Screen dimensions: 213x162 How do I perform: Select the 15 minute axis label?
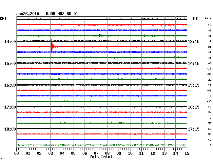(x=187, y=153)
